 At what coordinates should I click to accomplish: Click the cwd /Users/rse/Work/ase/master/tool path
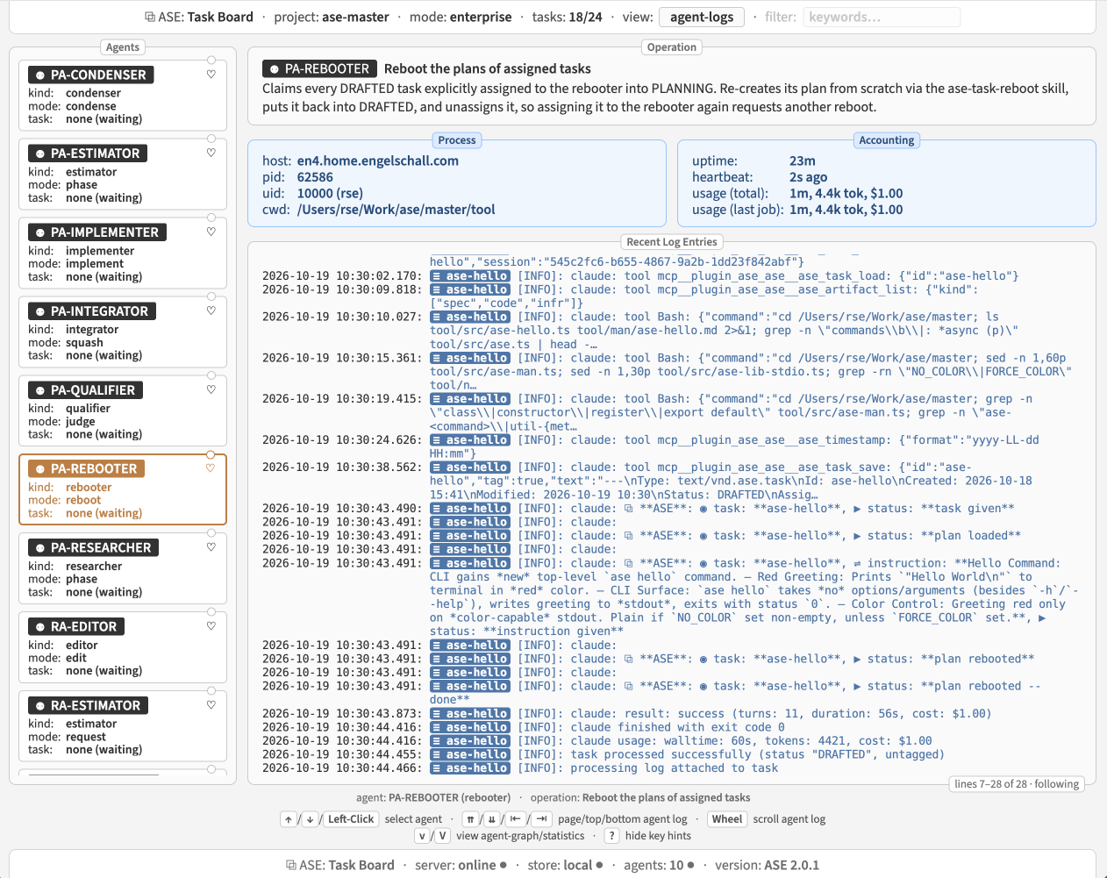click(396, 210)
